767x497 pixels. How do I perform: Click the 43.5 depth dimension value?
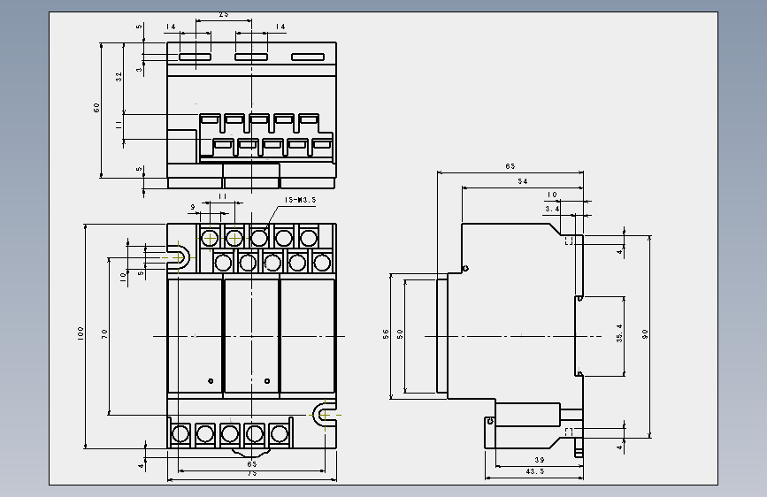coord(534,471)
